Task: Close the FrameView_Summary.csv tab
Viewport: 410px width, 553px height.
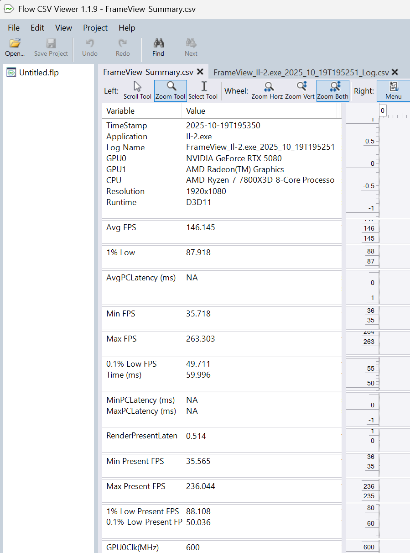Action: pyautogui.click(x=200, y=72)
